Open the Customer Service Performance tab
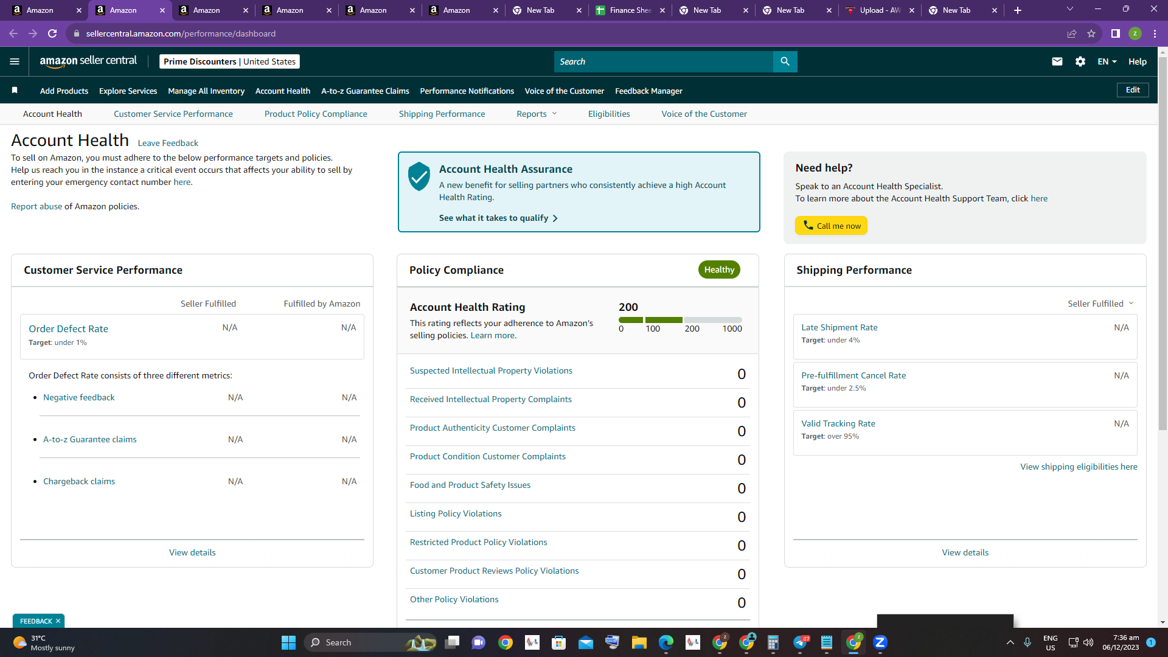The width and height of the screenshot is (1168, 657). pyautogui.click(x=173, y=114)
